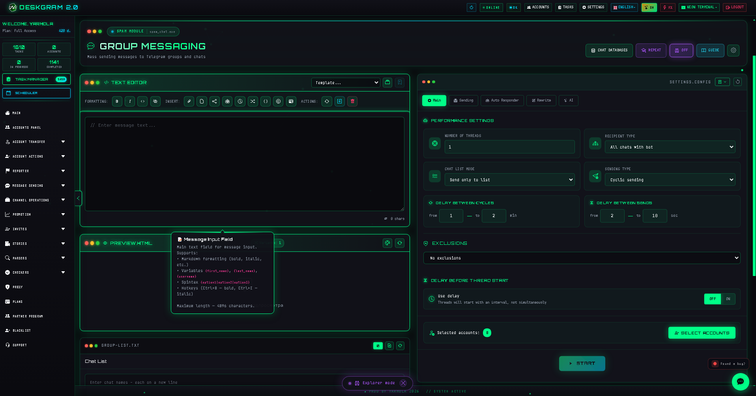Click the reset icon in the settings.config header
The height and width of the screenshot is (396, 756).
coord(738,82)
